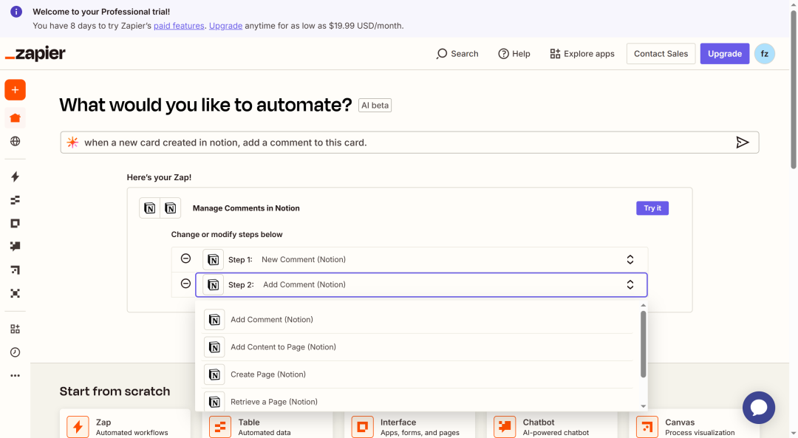Click the "Manage Comments in Notion" title
Image resolution: width=798 pixels, height=438 pixels.
click(246, 208)
